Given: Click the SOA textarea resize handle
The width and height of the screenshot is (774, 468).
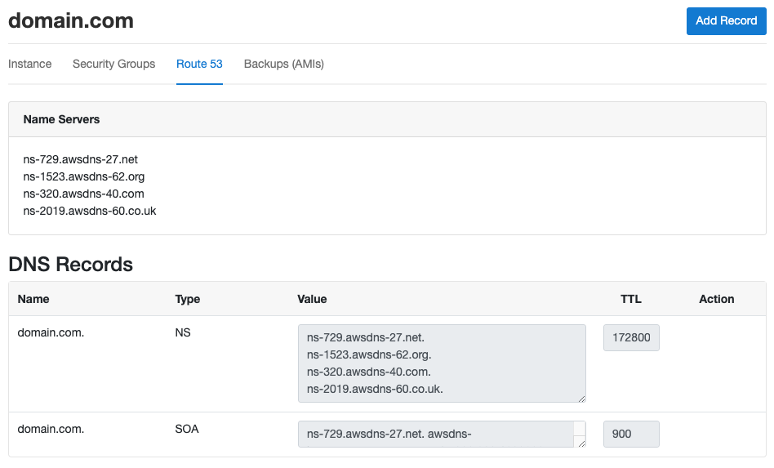Looking at the screenshot, I should point(581,443).
